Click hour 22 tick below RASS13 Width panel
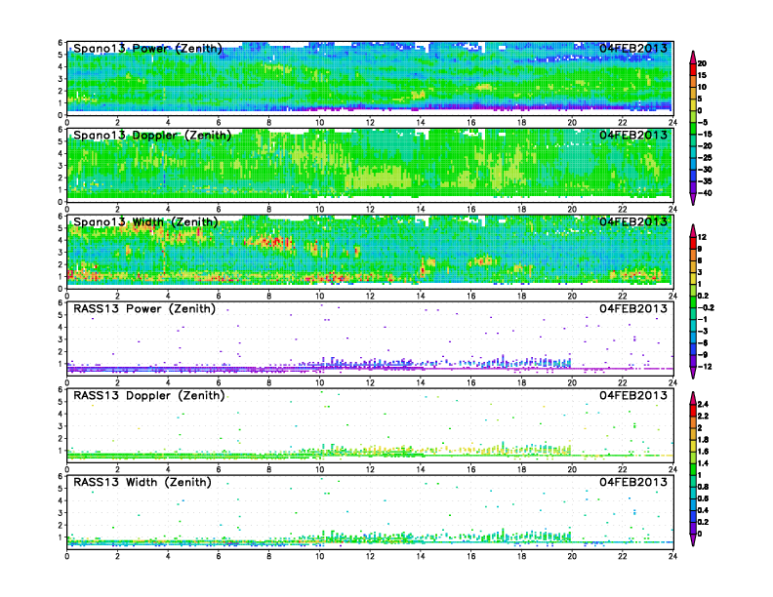 (x=623, y=556)
